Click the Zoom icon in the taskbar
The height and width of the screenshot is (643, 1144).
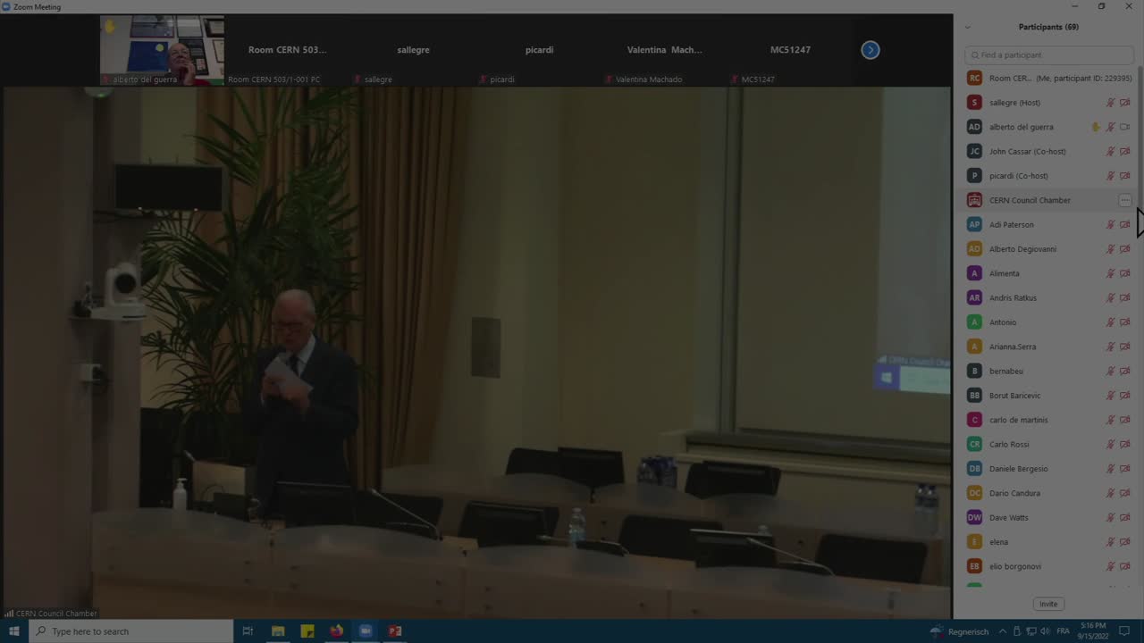(366, 631)
